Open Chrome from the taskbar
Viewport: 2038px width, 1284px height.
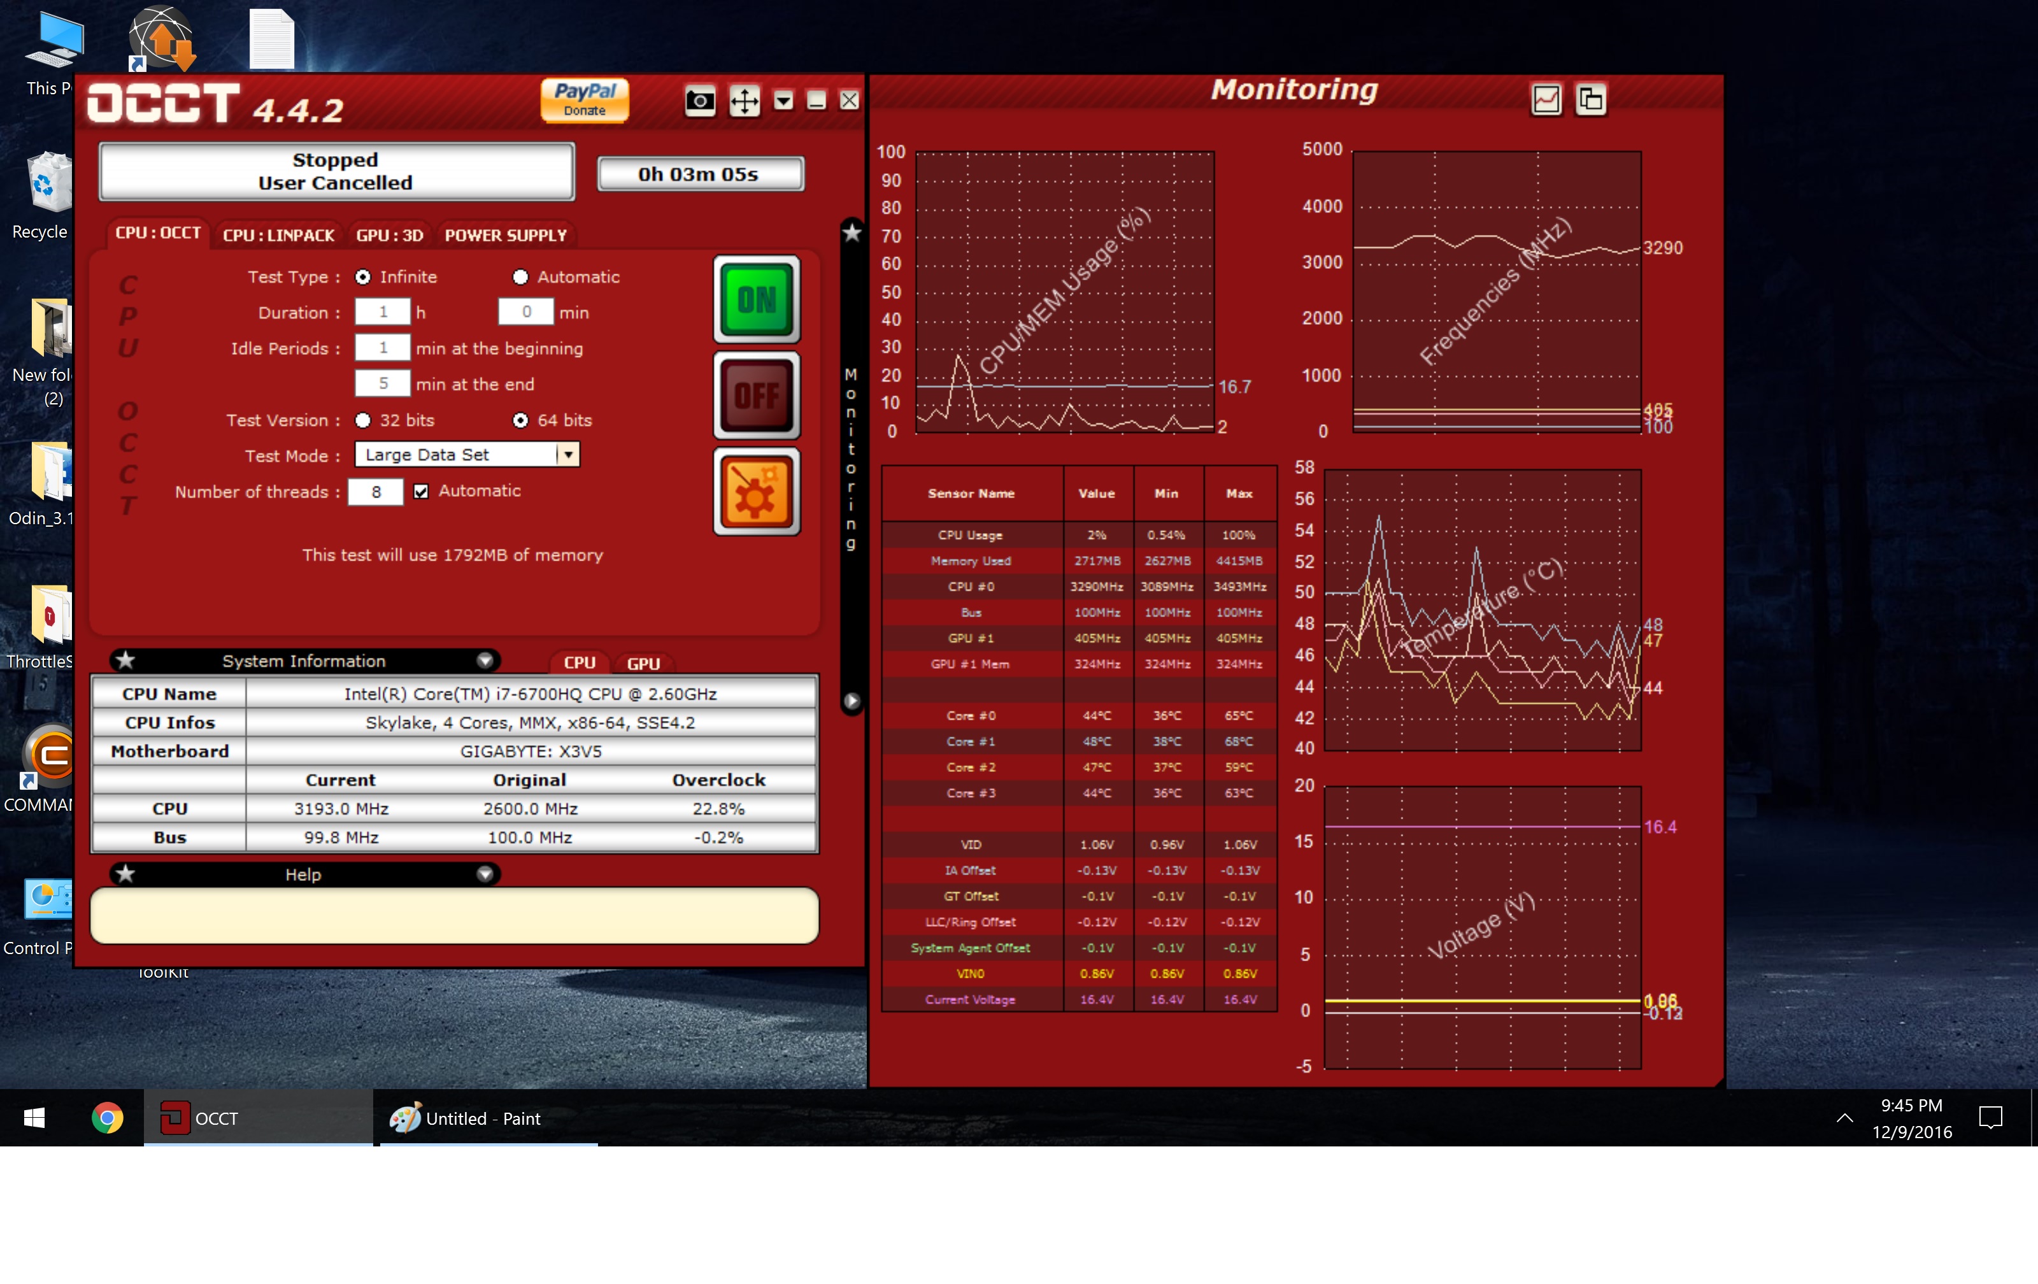pos(108,1118)
